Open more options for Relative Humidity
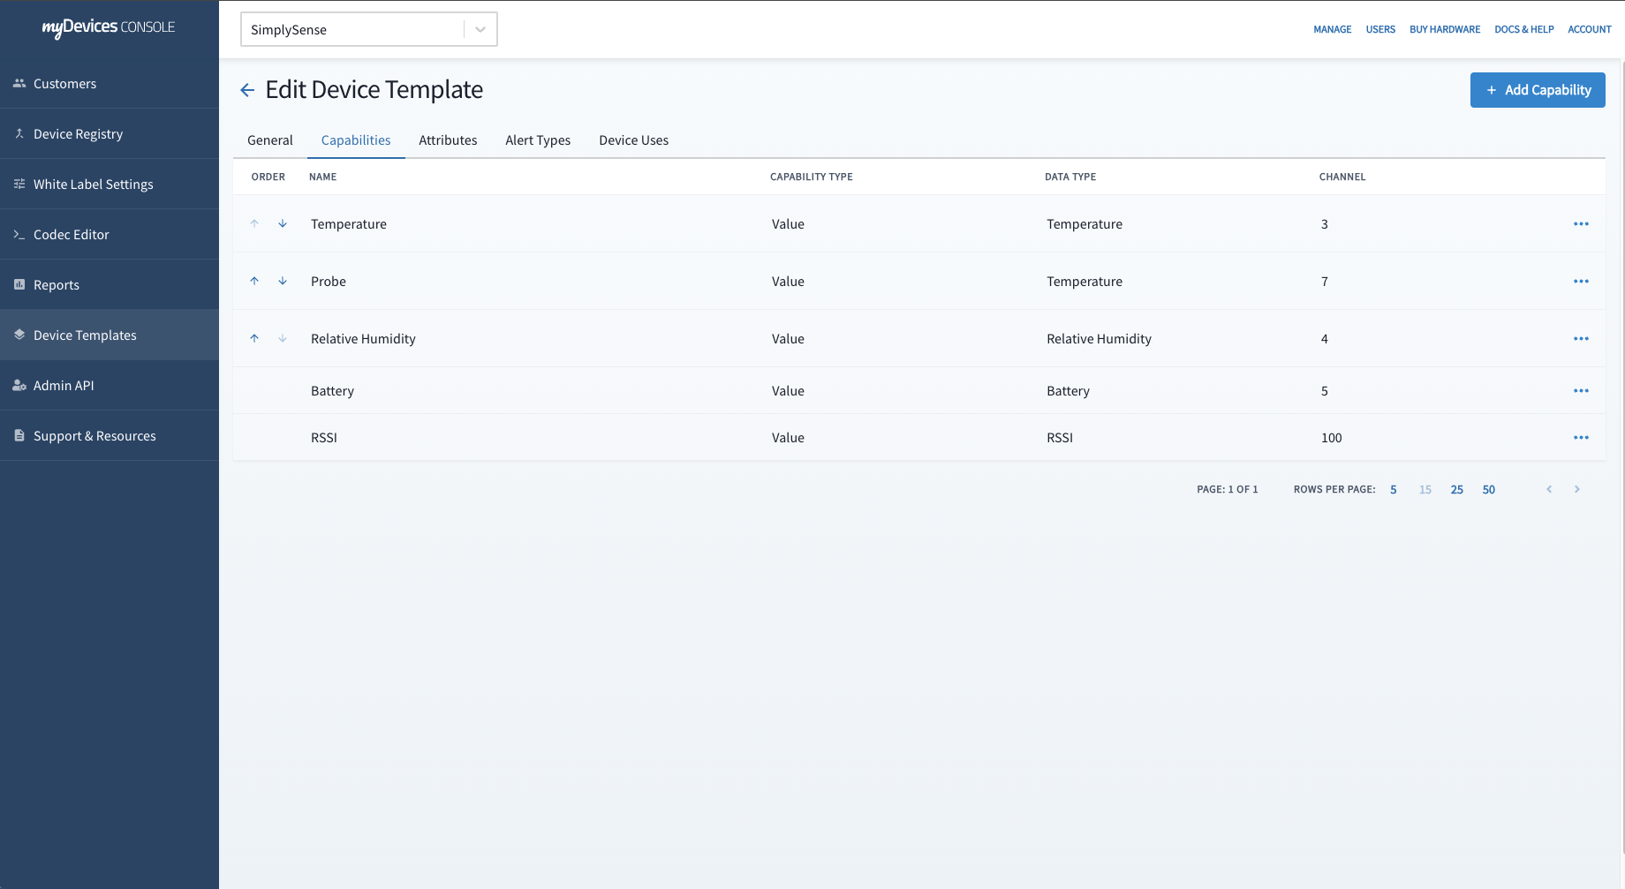Screen dimensions: 1625x889 (1581, 339)
